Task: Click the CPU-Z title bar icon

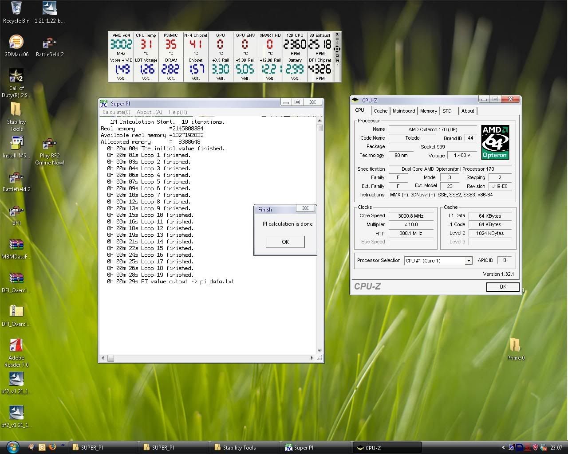Action: tap(355, 100)
